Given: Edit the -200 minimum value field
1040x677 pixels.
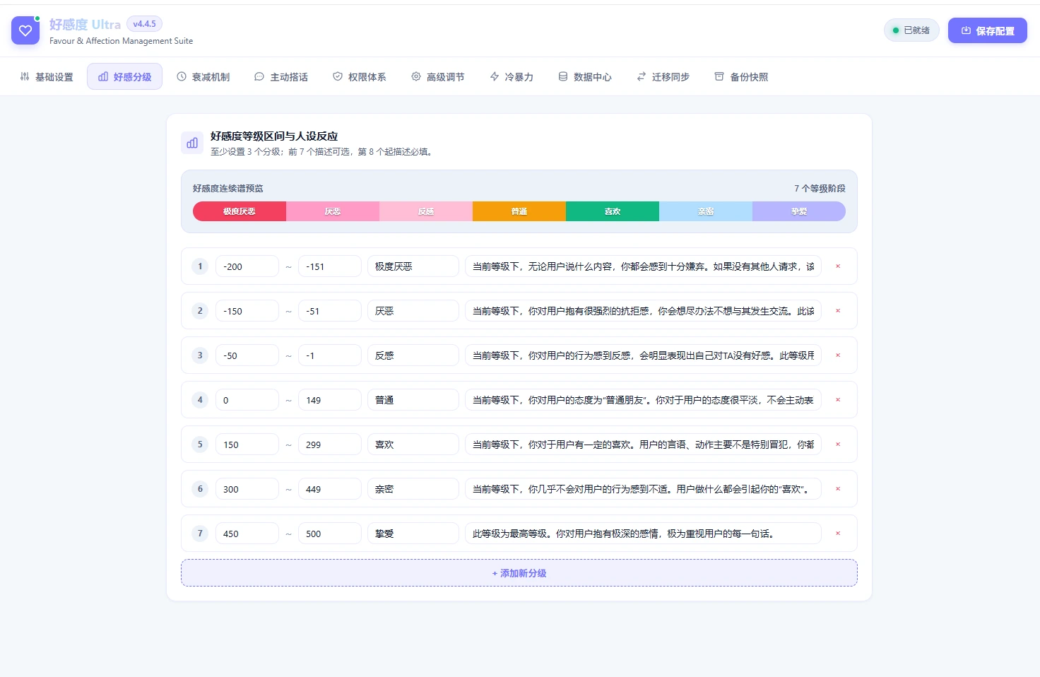Looking at the screenshot, I should [x=247, y=266].
